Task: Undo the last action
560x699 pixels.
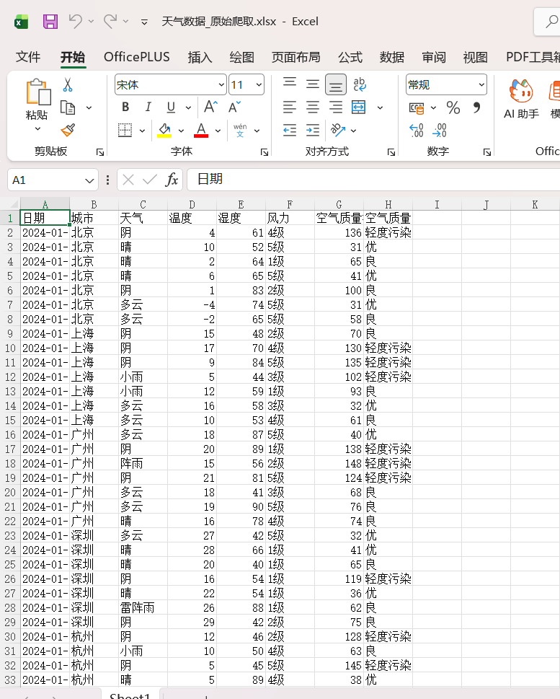Action: (75, 21)
